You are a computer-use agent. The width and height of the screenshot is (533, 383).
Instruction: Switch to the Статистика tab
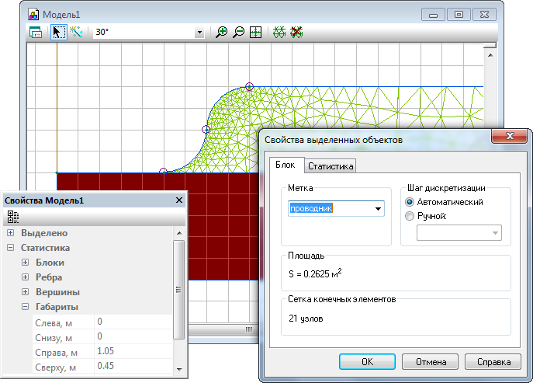pos(331,165)
